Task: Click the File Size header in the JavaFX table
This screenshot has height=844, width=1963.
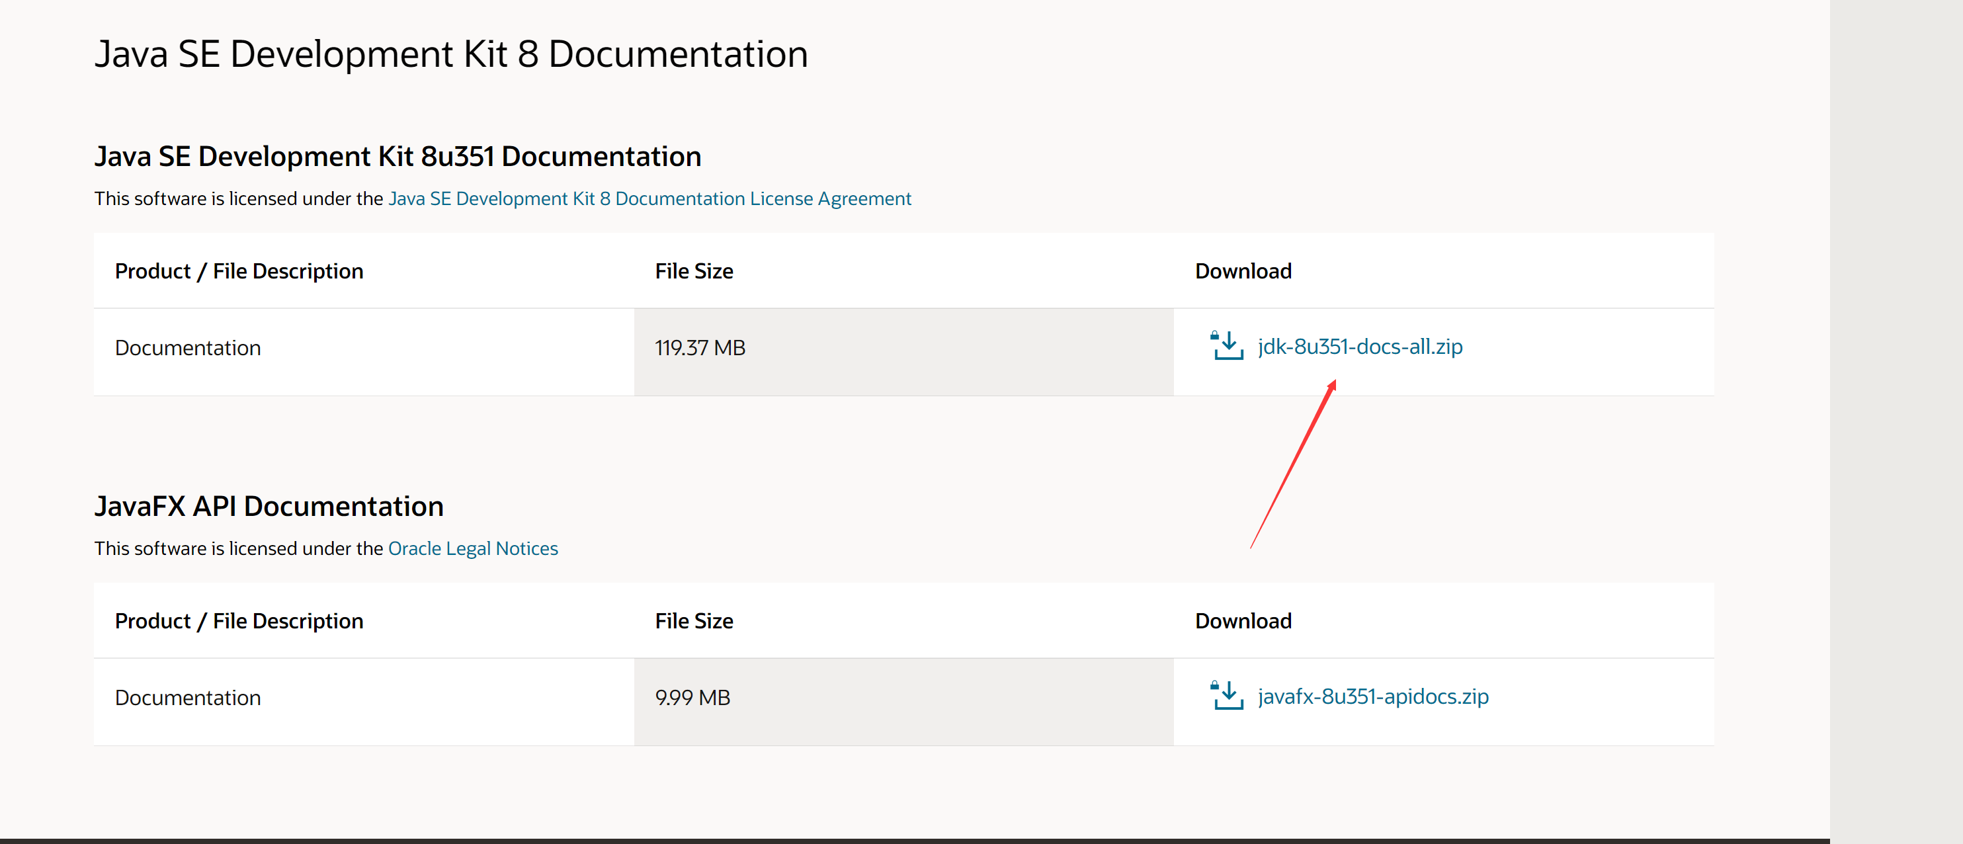Action: point(693,620)
